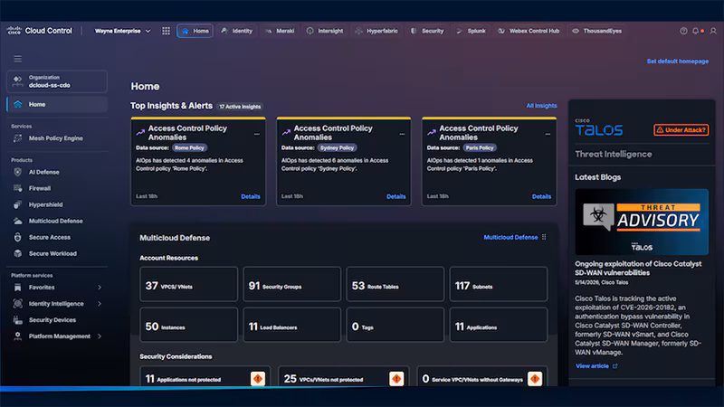Image resolution: width=724 pixels, height=407 pixels.
Task: Click View article link
Action: point(596,366)
